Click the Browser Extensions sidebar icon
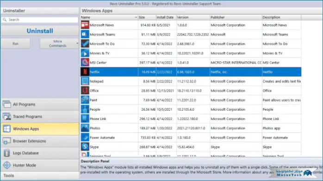The height and width of the screenshot is (181, 323). tap(7, 141)
